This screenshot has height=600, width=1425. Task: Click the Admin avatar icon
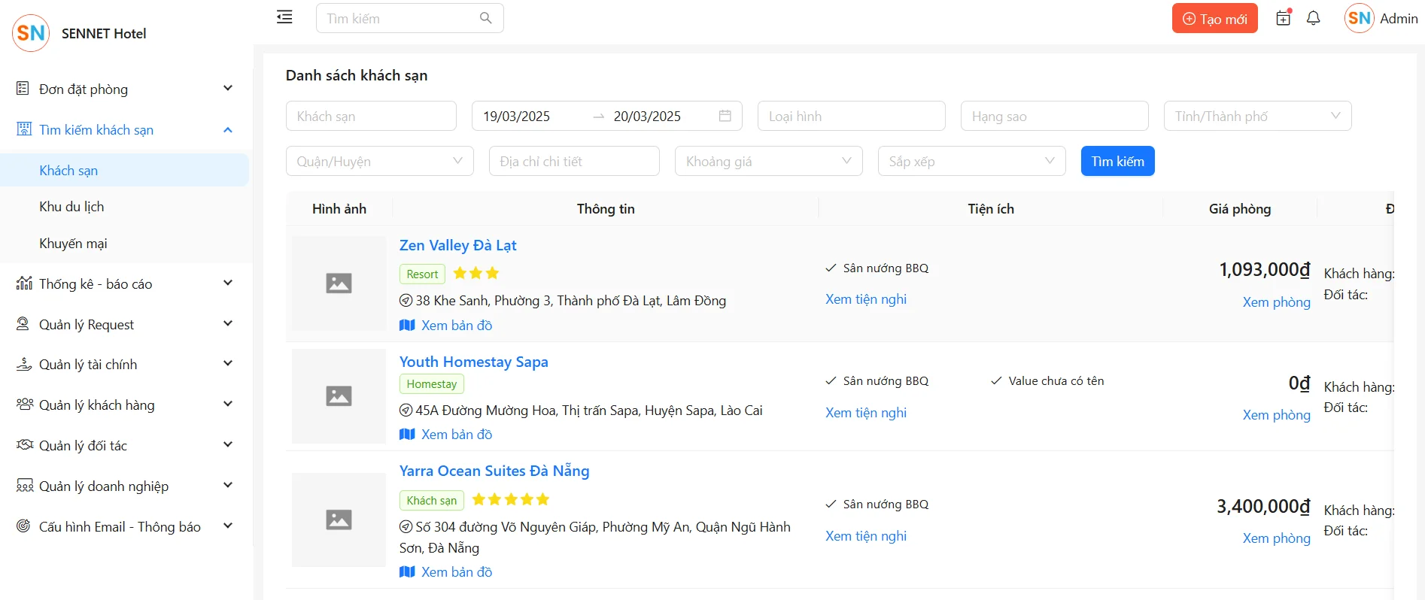click(1359, 18)
